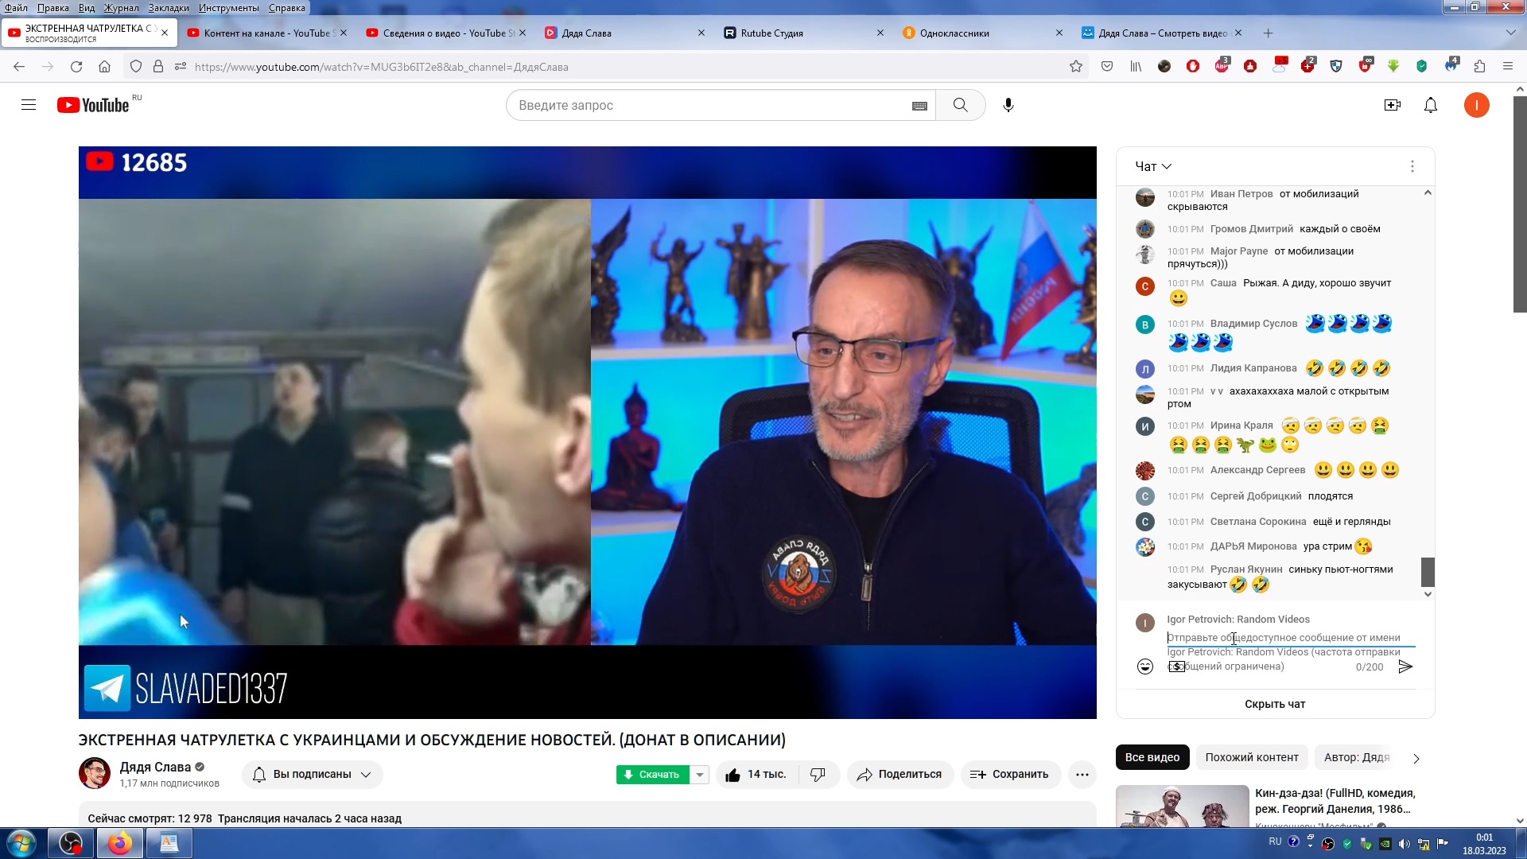The width and height of the screenshot is (1527, 859).
Task: Open the Download button dropdown arrow
Action: pos(699,774)
